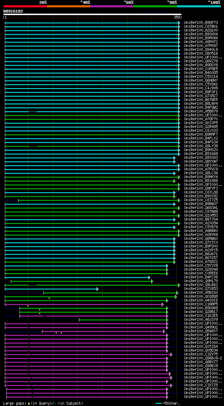The image size is (224, 406).
Task: Select the UniRef100_C6T7Z5 label
Action: pyautogui.click(x=201, y=200)
